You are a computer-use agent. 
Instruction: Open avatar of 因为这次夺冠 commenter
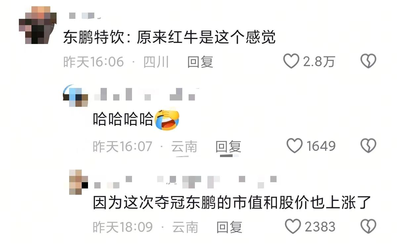click(x=78, y=182)
